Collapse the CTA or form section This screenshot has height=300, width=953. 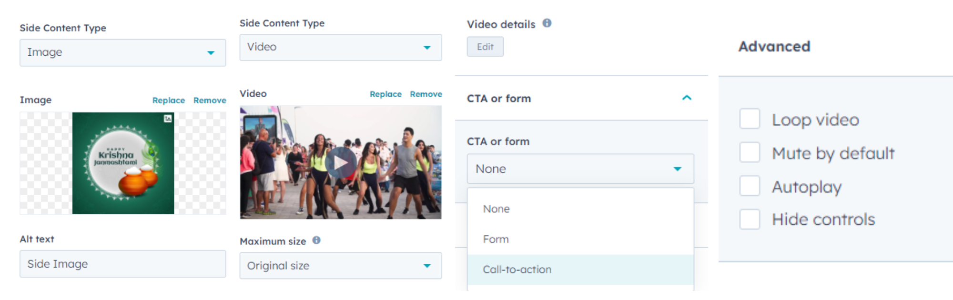point(686,98)
